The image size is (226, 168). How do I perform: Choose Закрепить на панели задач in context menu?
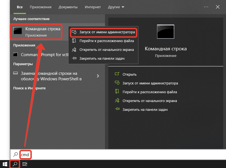pyautogui.click(x=103, y=58)
